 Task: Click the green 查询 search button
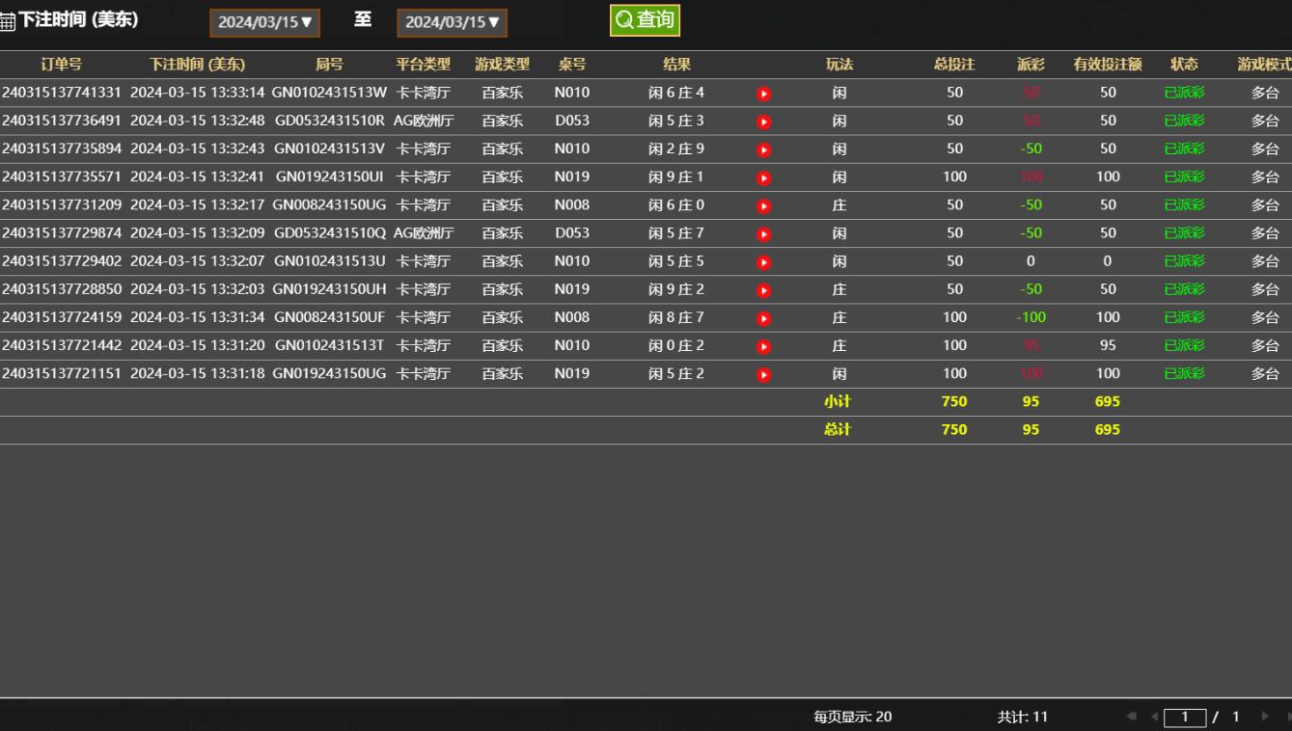[x=645, y=20]
